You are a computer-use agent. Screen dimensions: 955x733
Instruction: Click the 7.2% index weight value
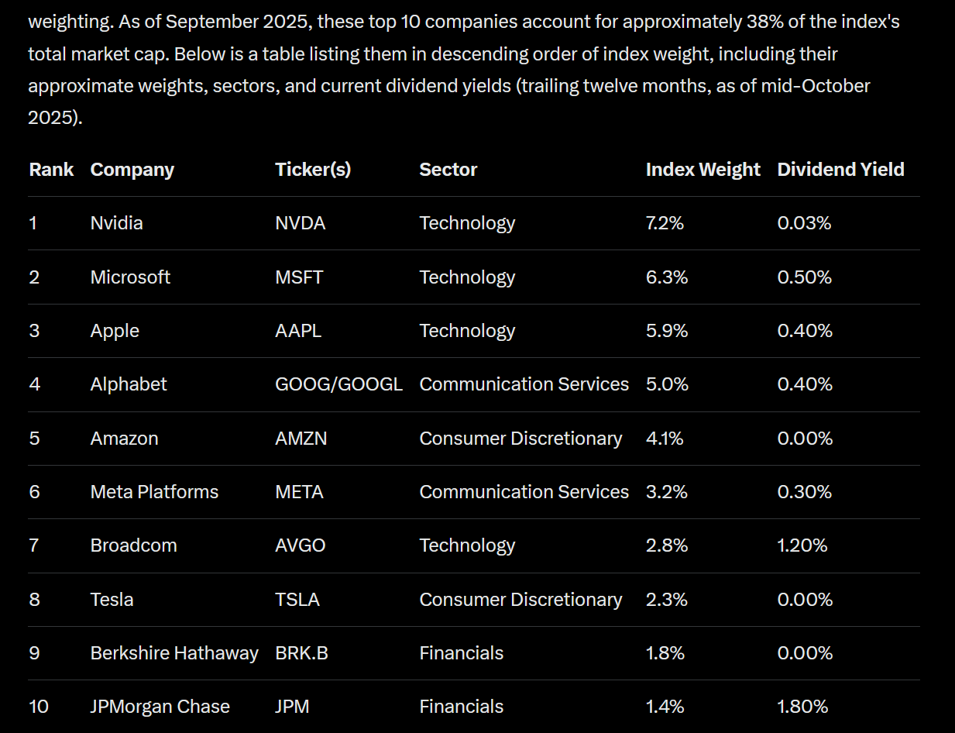click(665, 223)
